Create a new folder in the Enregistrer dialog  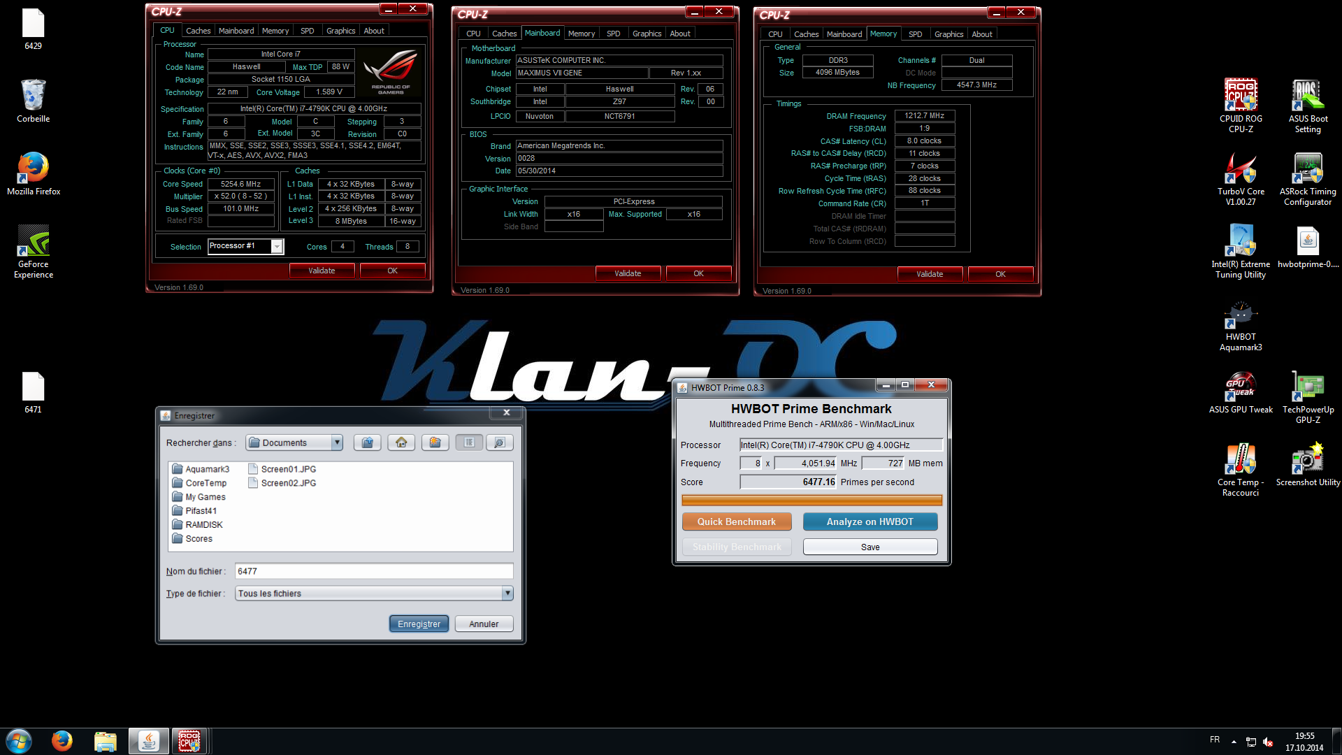tap(435, 443)
